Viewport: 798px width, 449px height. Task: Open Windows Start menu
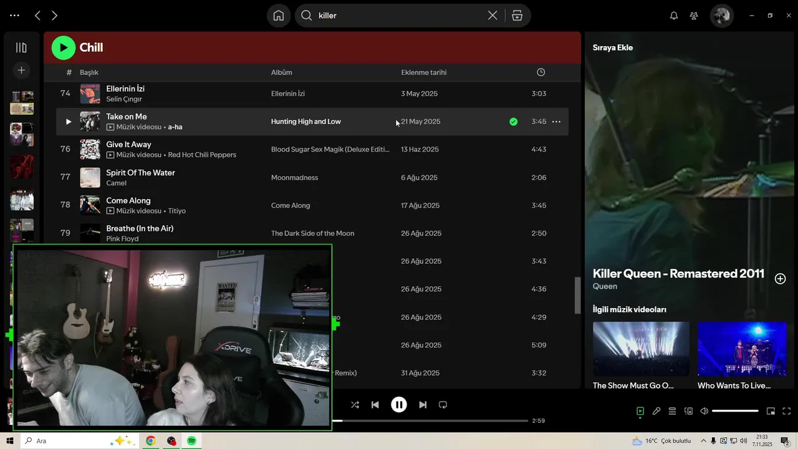10,441
